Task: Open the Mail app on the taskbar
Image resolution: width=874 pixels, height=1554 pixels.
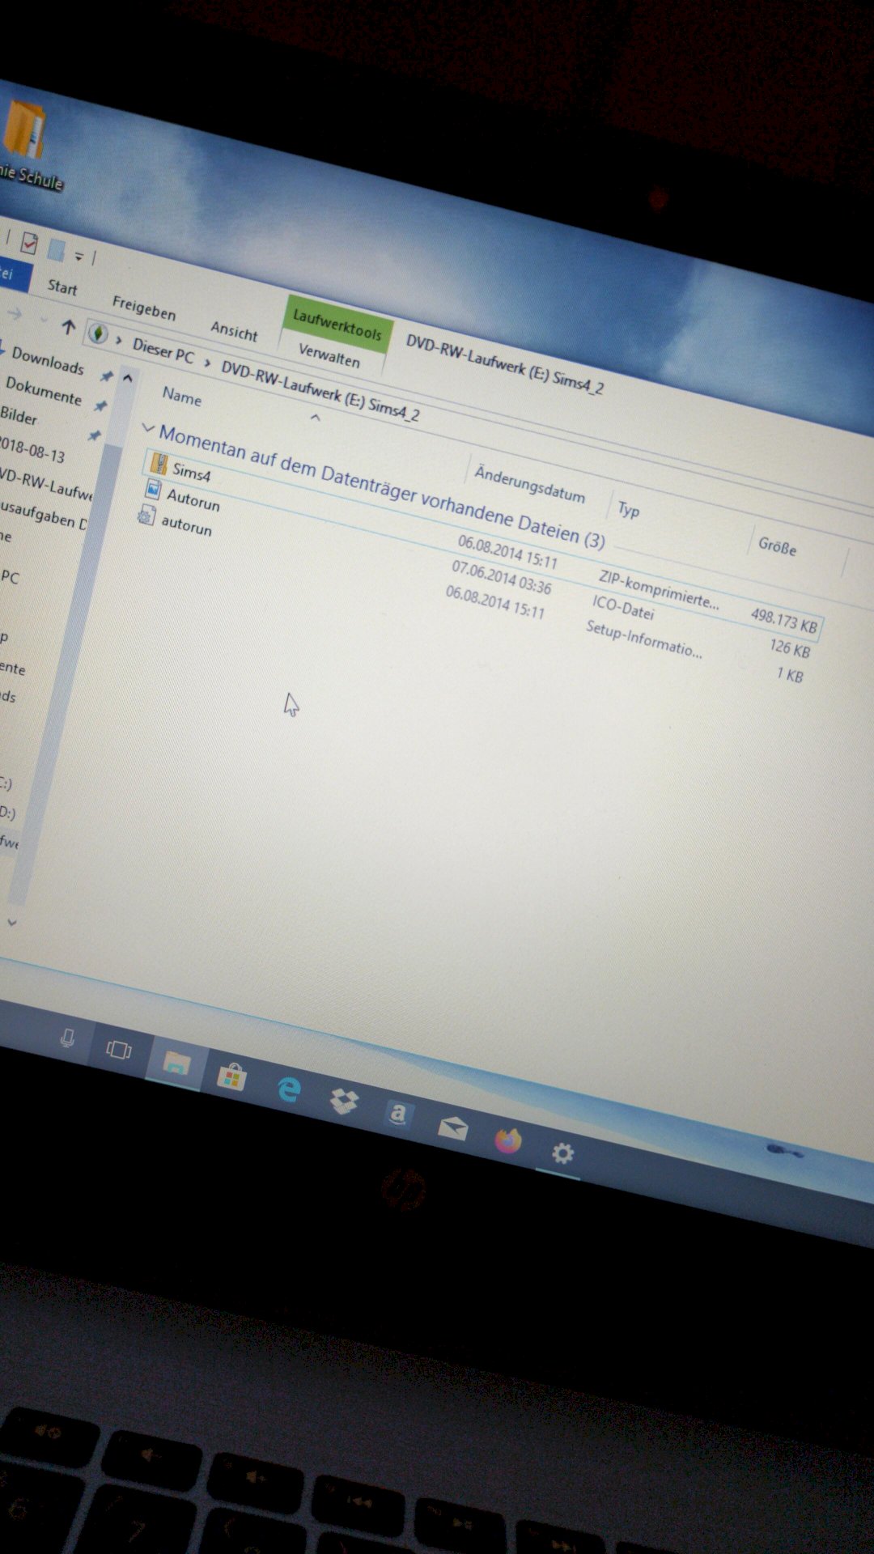Action: pos(453,1127)
